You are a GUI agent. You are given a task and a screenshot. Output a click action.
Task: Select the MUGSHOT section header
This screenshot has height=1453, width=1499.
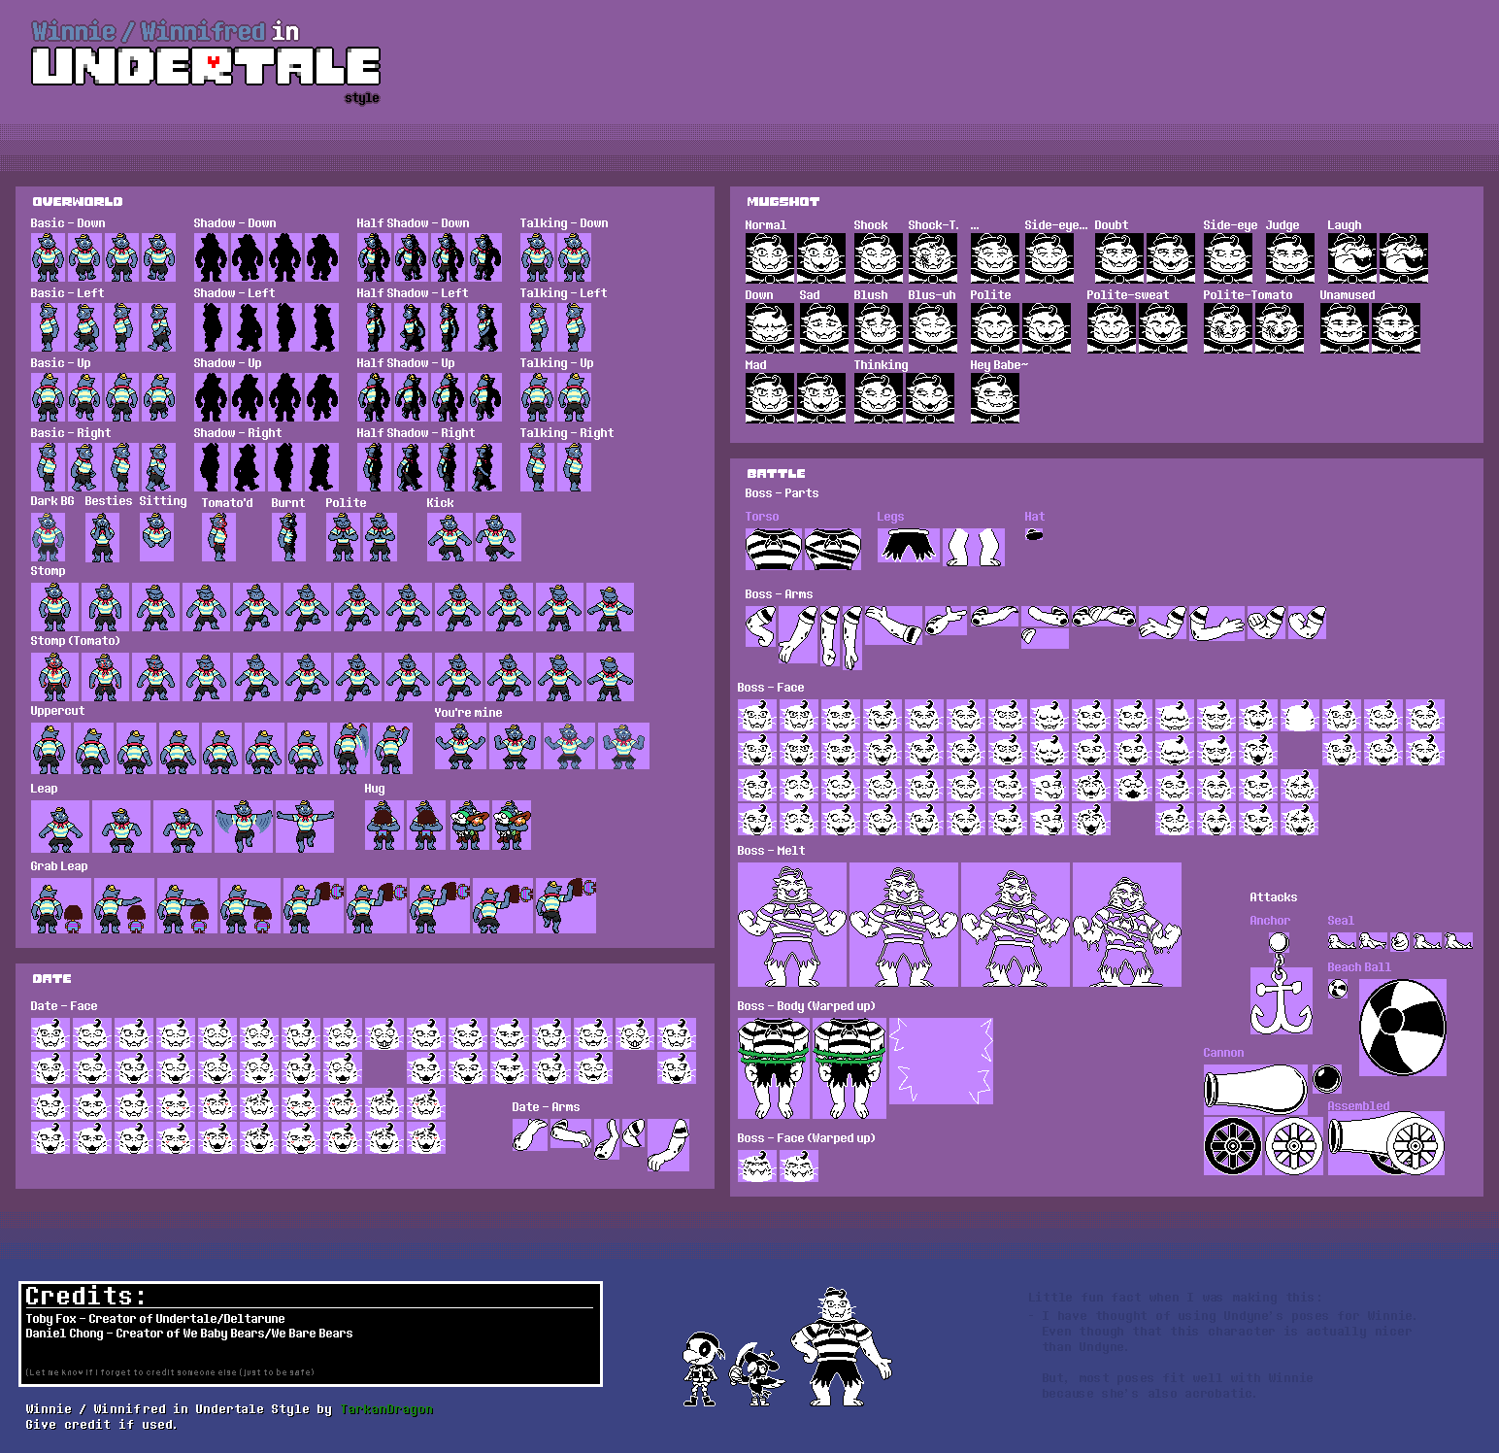coord(783,202)
